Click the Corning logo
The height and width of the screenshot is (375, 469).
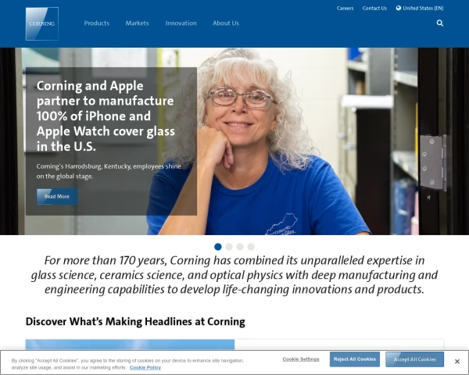42,23
